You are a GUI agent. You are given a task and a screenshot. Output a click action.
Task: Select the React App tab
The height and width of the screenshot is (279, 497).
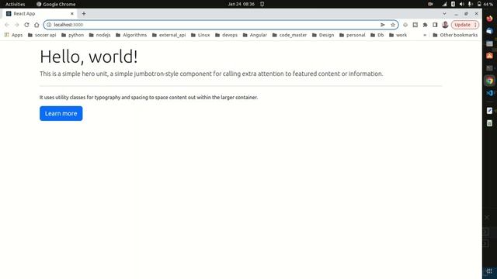[x=40, y=14]
